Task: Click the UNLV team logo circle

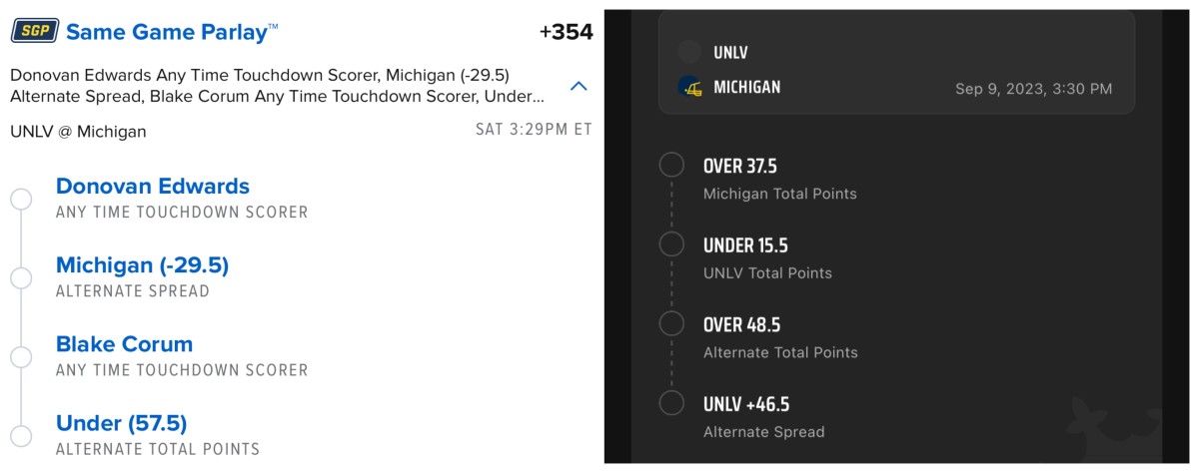Action: (x=689, y=52)
